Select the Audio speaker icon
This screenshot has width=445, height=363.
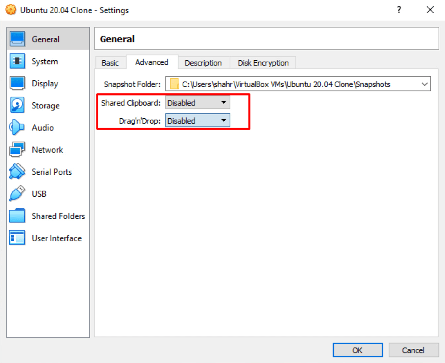point(16,127)
